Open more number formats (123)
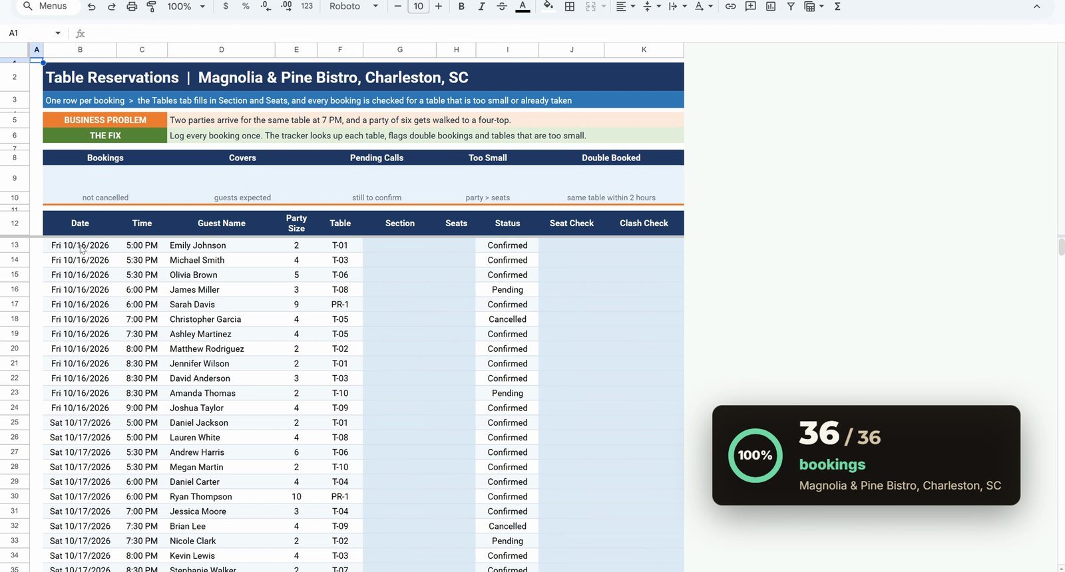This screenshot has width=1065, height=572. pos(307,6)
